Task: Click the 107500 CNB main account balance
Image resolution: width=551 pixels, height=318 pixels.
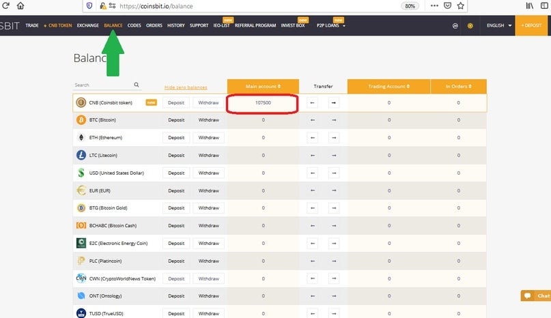Action: [x=263, y=102]
